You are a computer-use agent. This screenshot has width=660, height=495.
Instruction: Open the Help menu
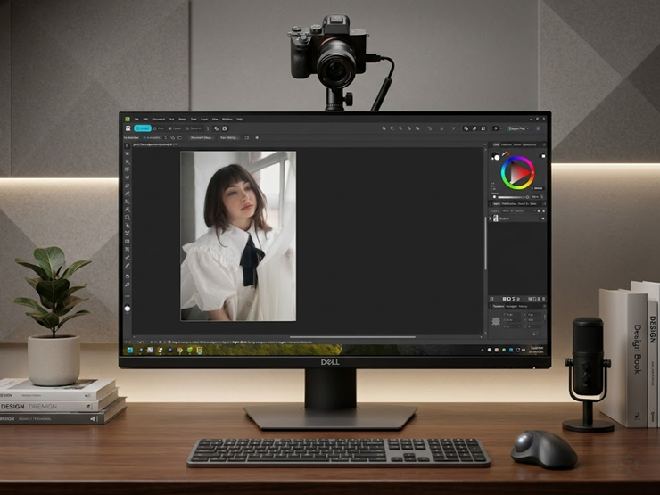pyautogui.click(x=240, y=120)
